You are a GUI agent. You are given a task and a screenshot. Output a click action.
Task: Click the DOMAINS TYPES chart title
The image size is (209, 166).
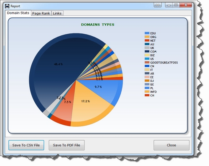point(98,25)
